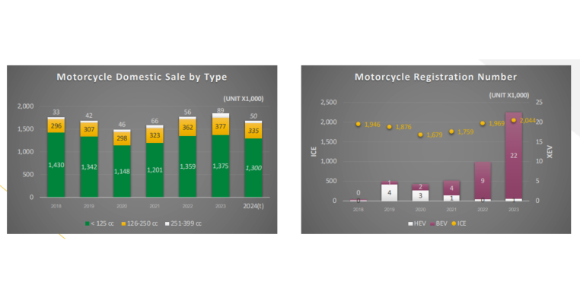The image size is (580, 304).
Task: Click the '296' data label
Action: 56,126
